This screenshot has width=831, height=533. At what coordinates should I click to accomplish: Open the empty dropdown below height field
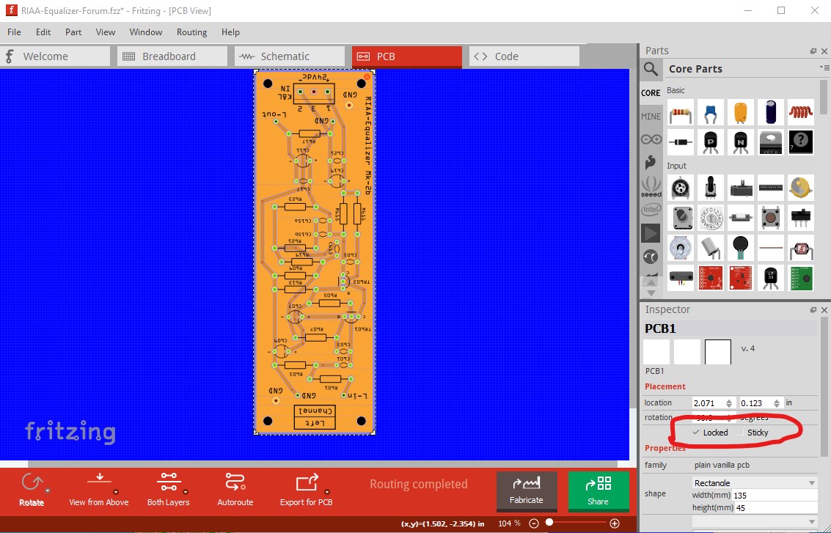pos(755,522)
